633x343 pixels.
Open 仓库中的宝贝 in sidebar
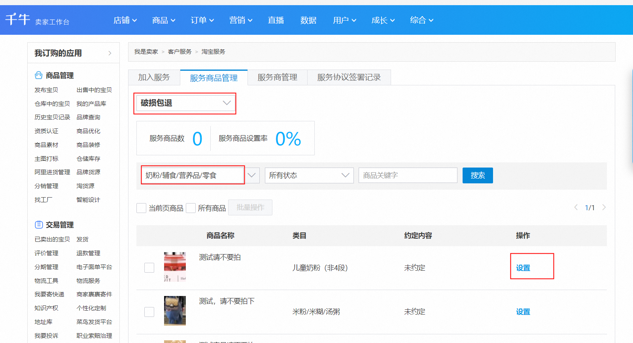(x=52, y=104)
